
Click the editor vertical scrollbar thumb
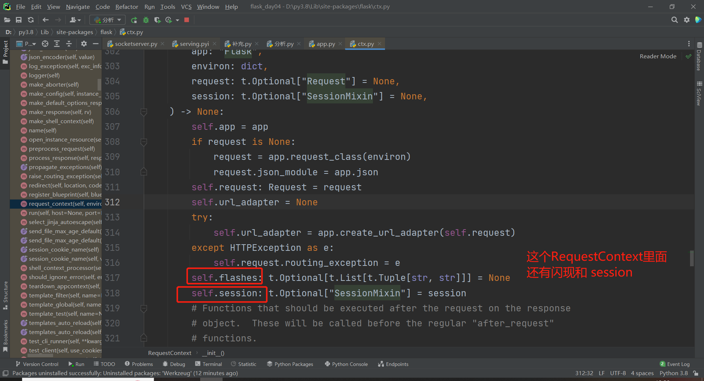[x=692, y=258]
